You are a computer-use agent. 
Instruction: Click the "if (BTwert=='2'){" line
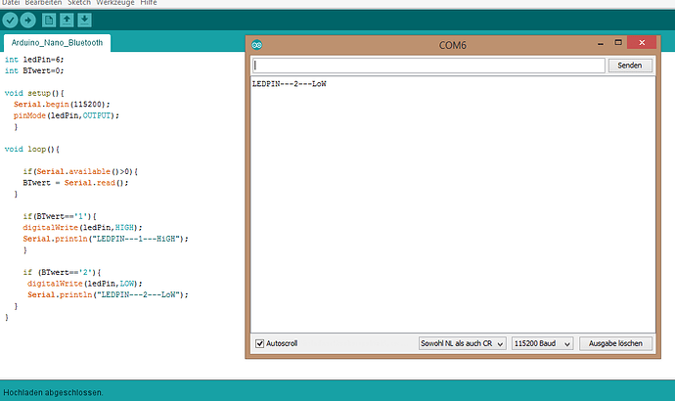pyautogui.click(x=62, y=272)
